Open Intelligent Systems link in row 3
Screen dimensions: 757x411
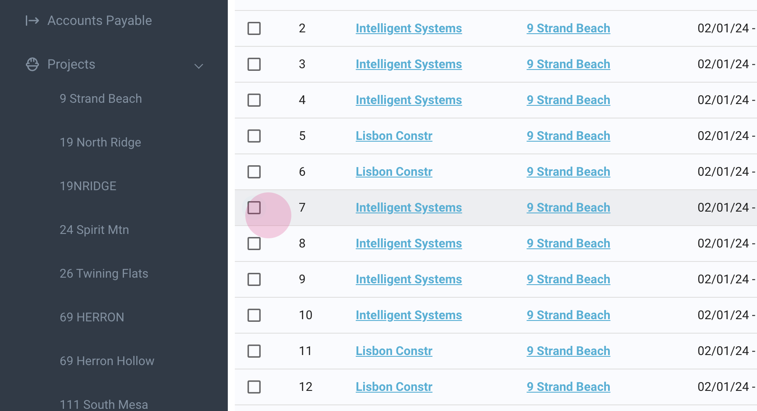408,64
